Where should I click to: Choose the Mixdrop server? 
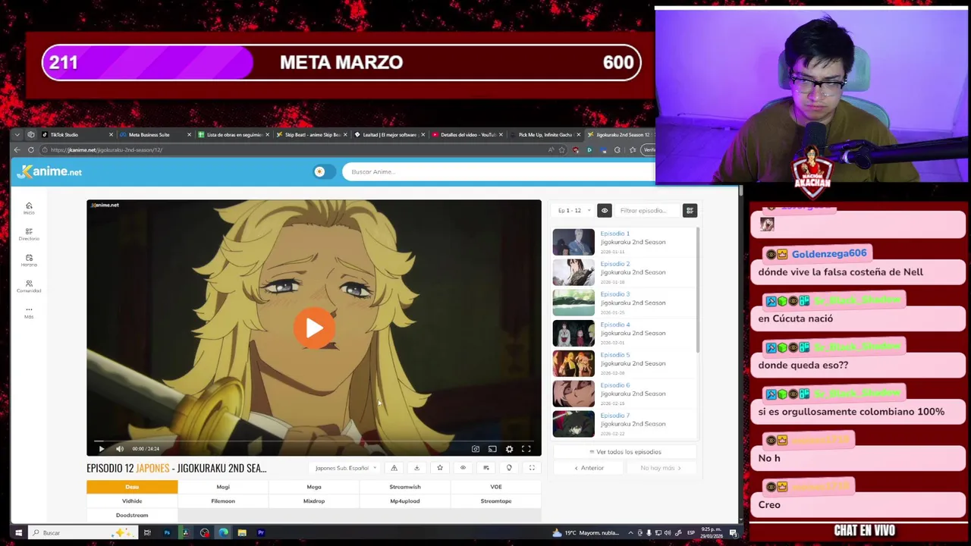[x=314, y=501]
